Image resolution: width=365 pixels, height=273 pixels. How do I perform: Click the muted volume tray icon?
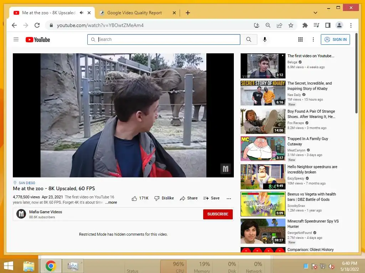tap(331, 266)
